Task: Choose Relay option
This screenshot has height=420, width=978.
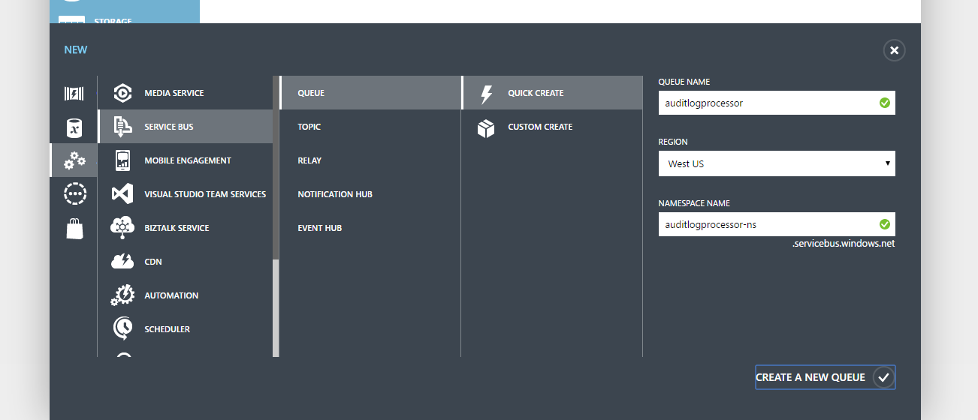Action: click(x=370, y=160)
